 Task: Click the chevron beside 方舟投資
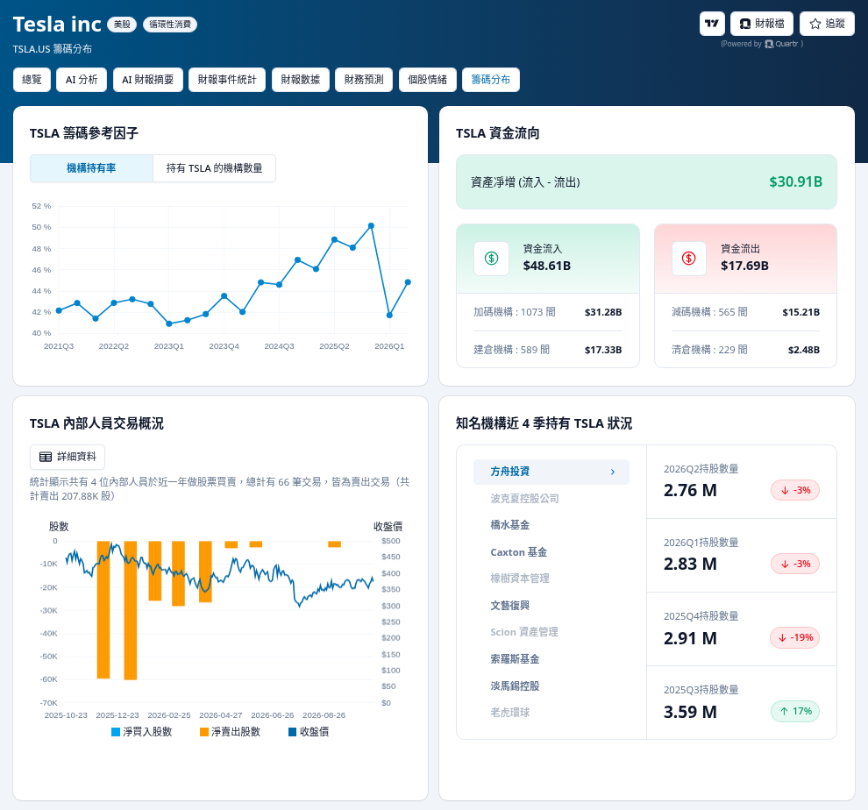tap(612, 472)
